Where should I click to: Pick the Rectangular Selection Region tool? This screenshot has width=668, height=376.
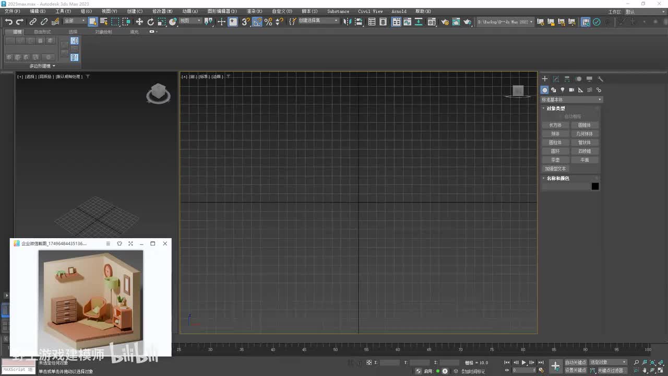(x=115, y=21)
